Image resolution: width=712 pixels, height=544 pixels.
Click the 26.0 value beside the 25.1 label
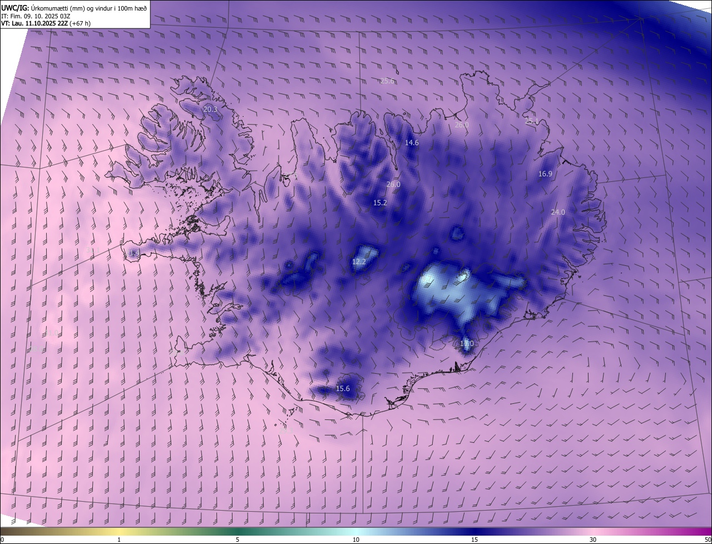[462, 125]
